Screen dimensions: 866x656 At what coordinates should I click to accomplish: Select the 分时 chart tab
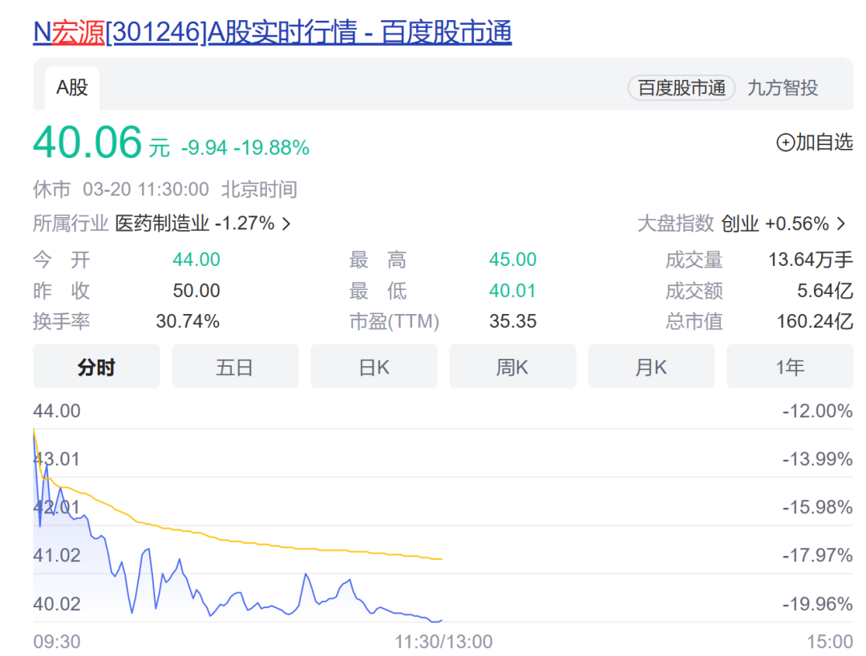coord(97,366)
